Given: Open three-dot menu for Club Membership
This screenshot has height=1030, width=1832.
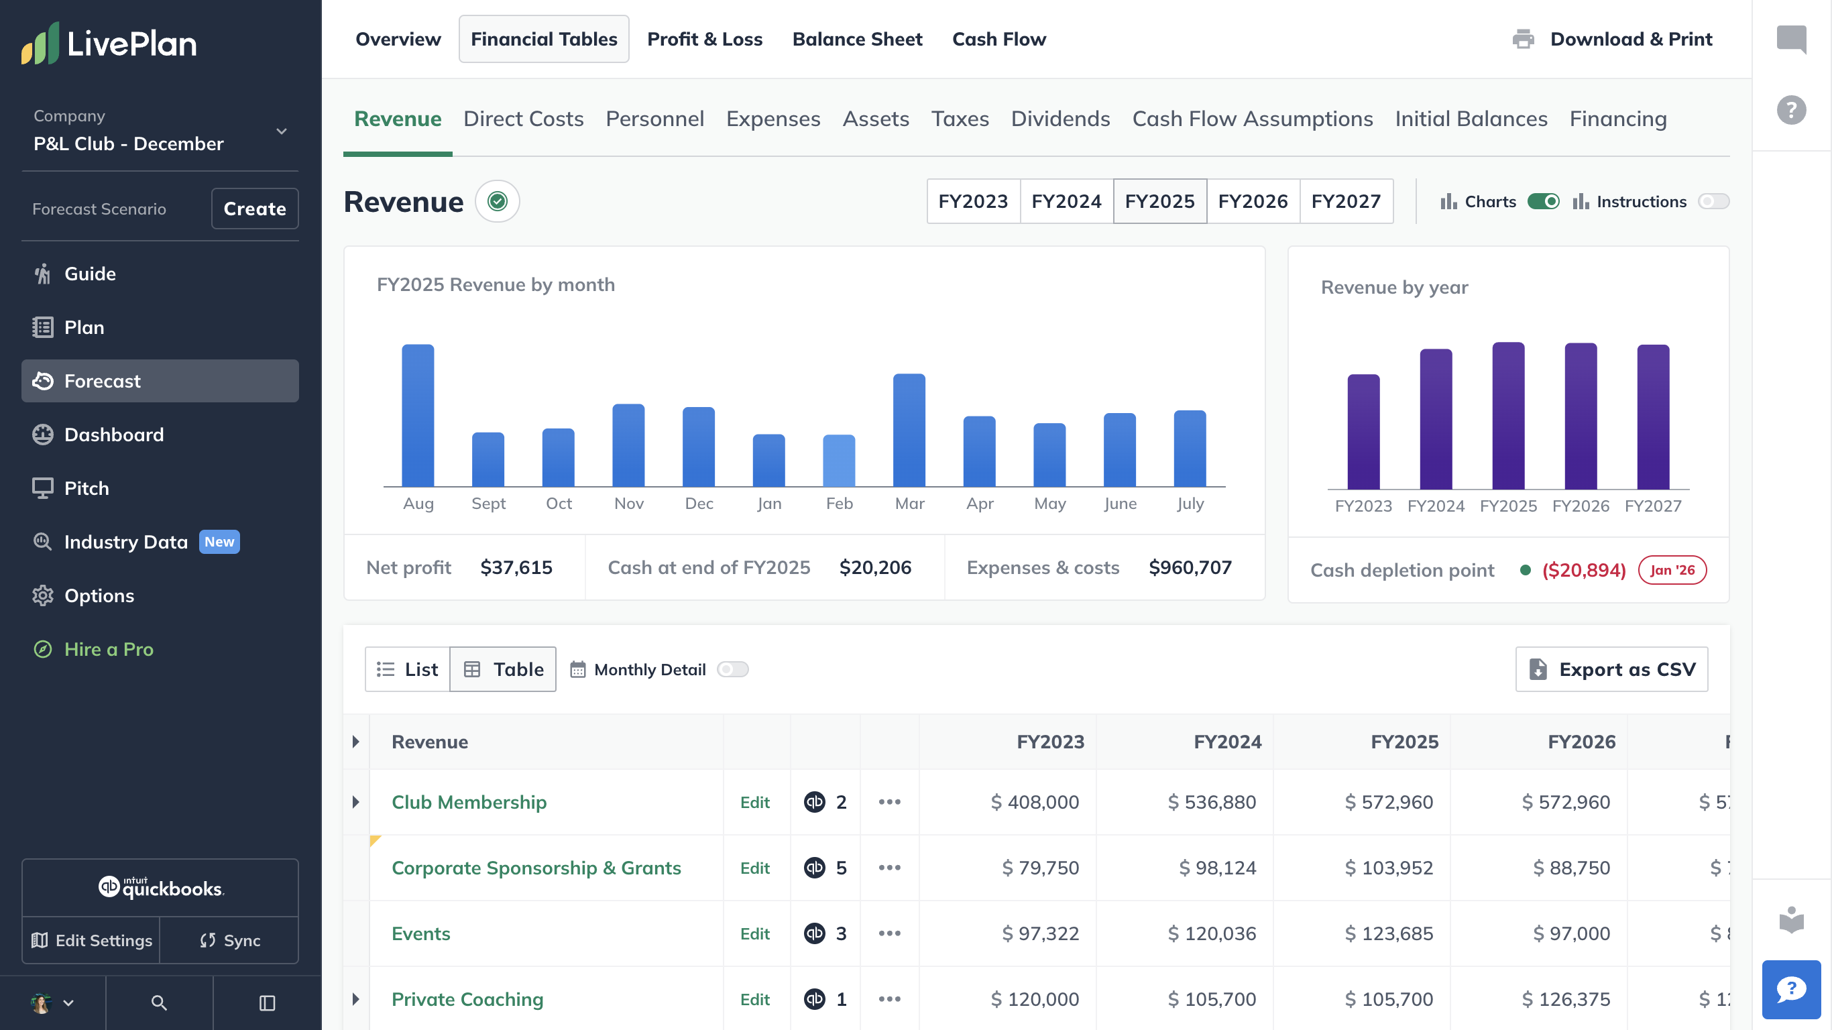Looking at the screenshot, I should pos(889,801).
